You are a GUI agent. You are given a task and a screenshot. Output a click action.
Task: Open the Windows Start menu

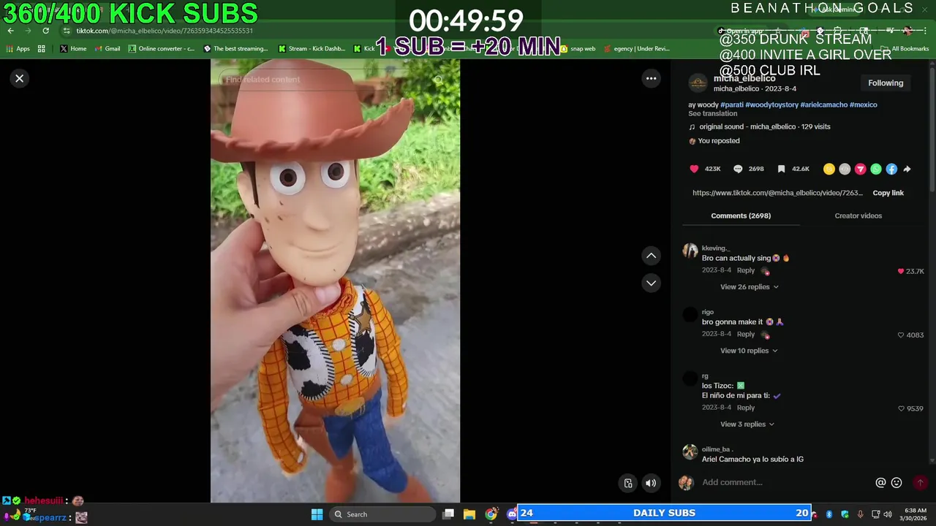(x=317, y=514)
